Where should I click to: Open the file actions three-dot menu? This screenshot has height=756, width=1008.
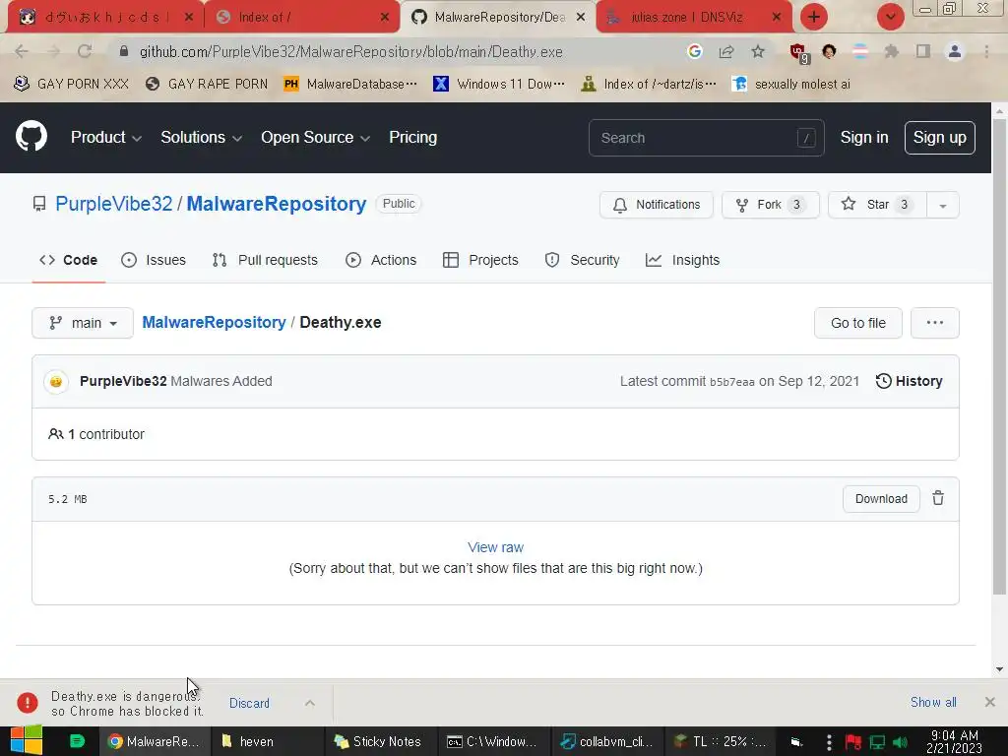935,323
